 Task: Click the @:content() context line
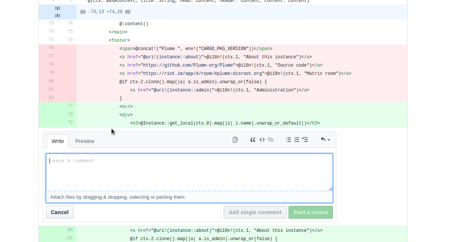[242, 24]
